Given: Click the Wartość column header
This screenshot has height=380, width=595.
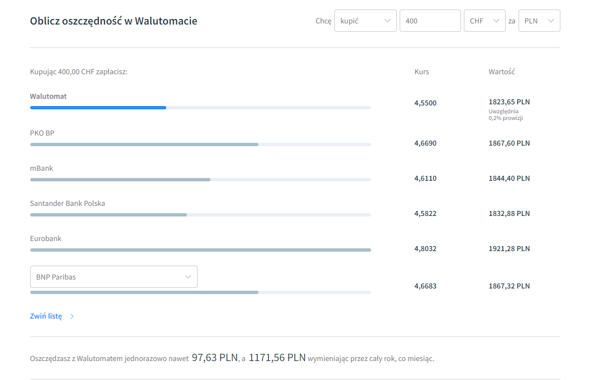Looking at the screenshot, I should pyautogui.click(x=502, y=71).
